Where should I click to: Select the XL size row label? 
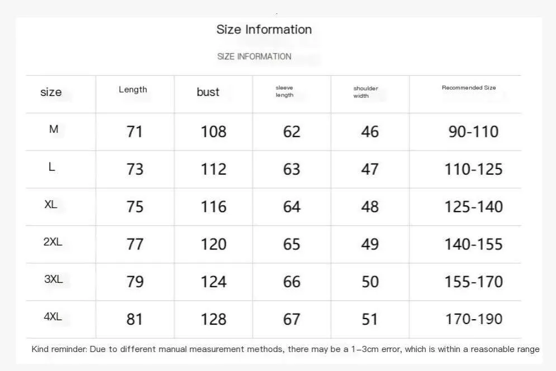(x=51, y=205)
